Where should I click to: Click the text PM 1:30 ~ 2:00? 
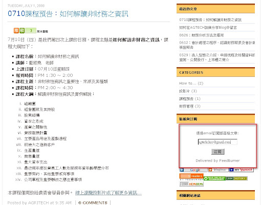click(55, 75)
